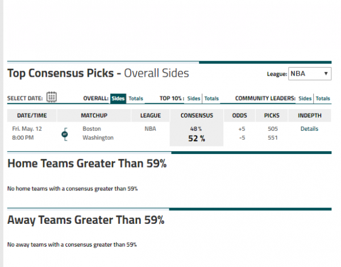Sort by Consensus column header
Image resolution: width=341 pixels, height=267 pixels.
(x=197, y=115)
